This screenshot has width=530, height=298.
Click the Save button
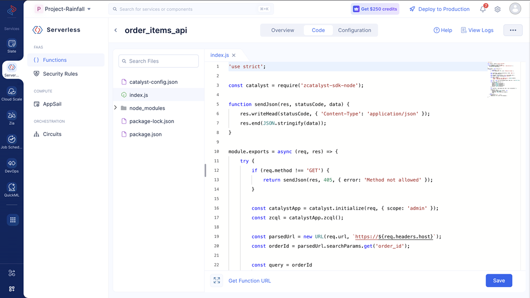[x=499, y=280]
